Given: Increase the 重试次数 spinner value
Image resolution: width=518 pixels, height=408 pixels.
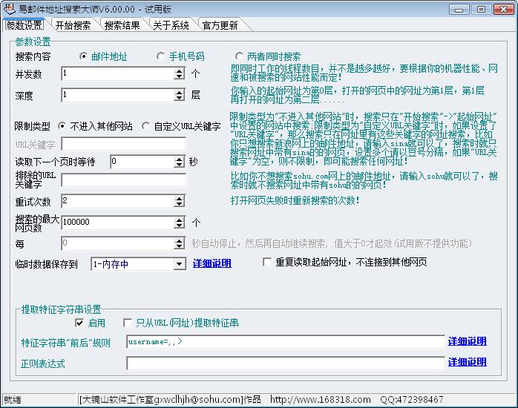Looking at the screenshot, I should [180, 198].
